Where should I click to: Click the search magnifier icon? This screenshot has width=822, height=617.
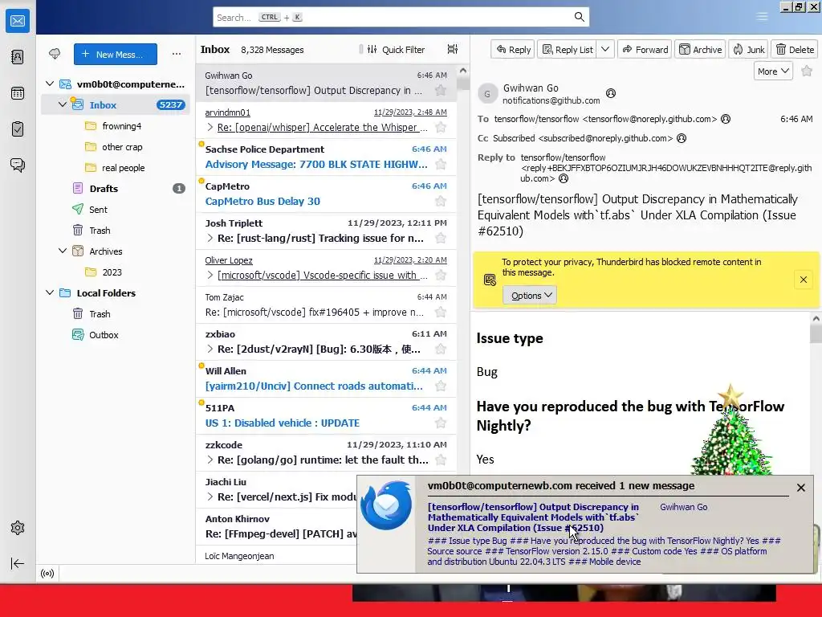[x=580, y=17]
